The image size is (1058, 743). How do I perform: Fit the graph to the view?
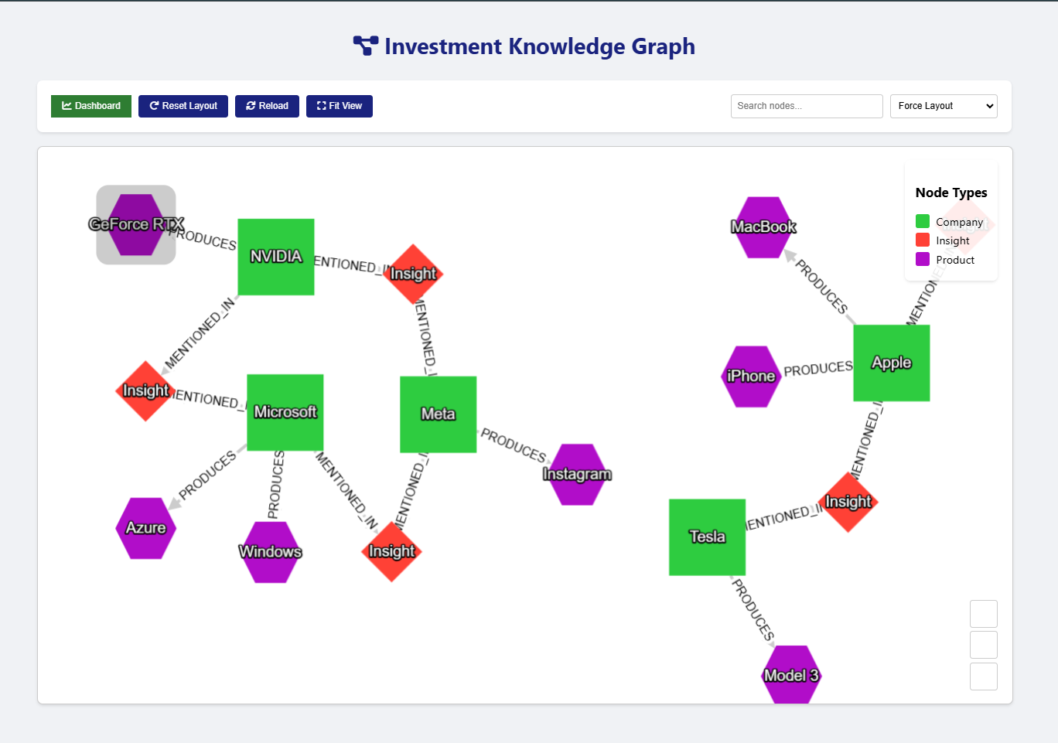point(339,106)
